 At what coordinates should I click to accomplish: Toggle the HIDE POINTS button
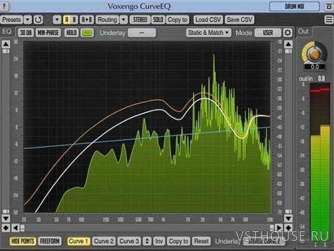23,241
